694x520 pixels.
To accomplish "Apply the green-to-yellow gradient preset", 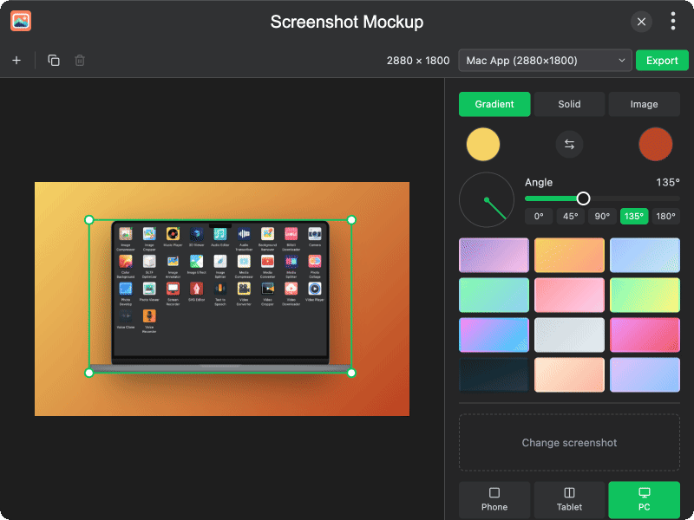I will pos(645,295).
